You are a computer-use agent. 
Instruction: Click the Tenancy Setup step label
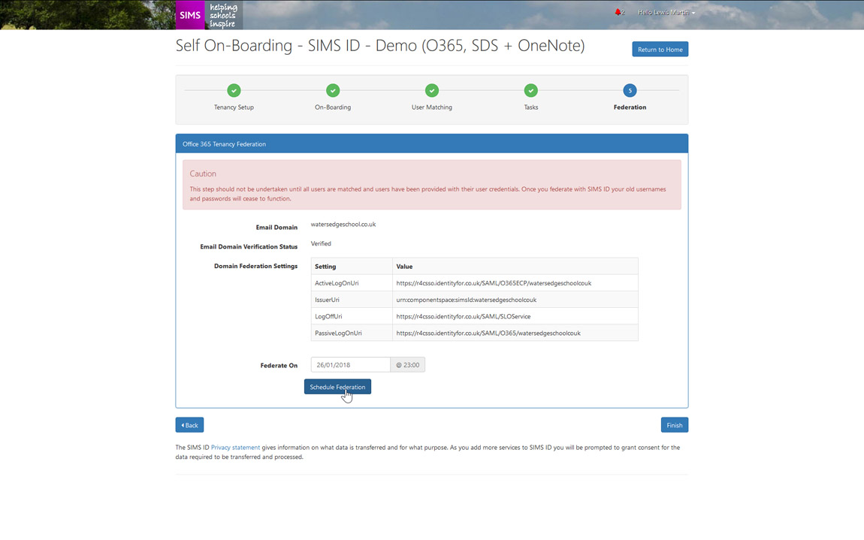[234, 107]
